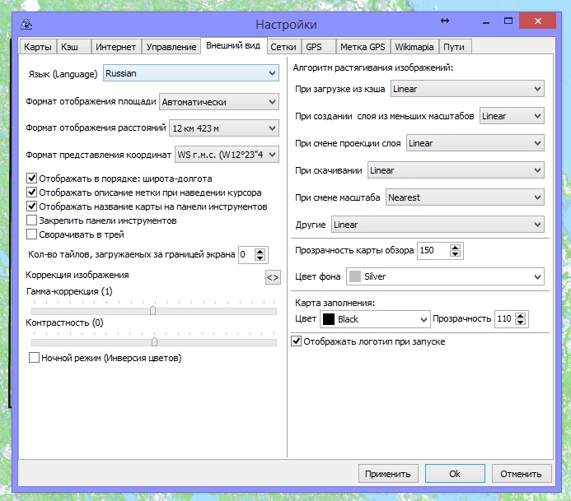Click the Применить button
The height and width of the screenshot is (501, 571).
tap(389, 473)
